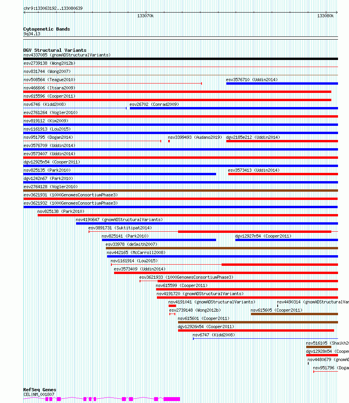This screenshot has width=349, height=403.
Task: Select esv3573407 (Uddin2014) entry
Action: click(49, 154)
